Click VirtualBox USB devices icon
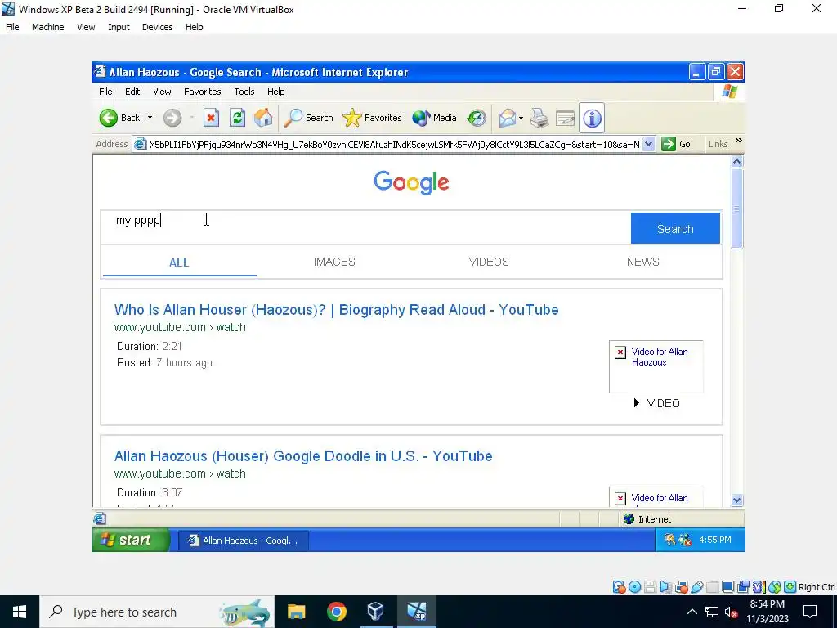 point(696,587)
